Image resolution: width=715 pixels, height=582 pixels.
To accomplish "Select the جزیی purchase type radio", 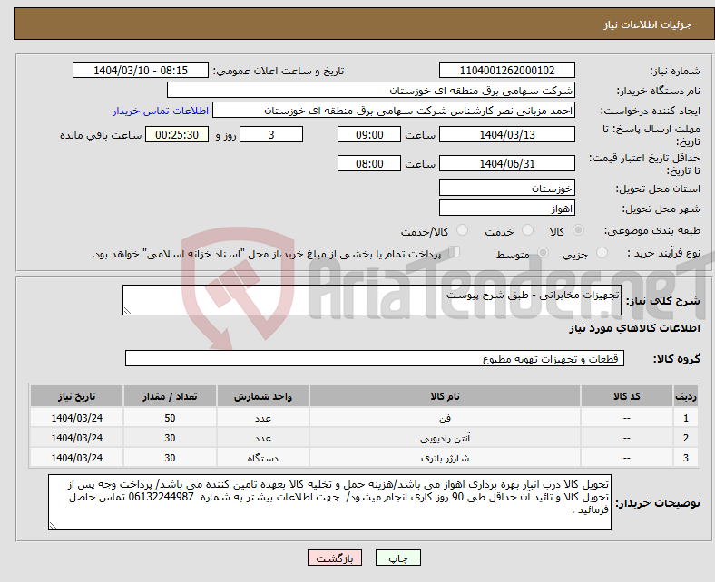I will point(602,253).
